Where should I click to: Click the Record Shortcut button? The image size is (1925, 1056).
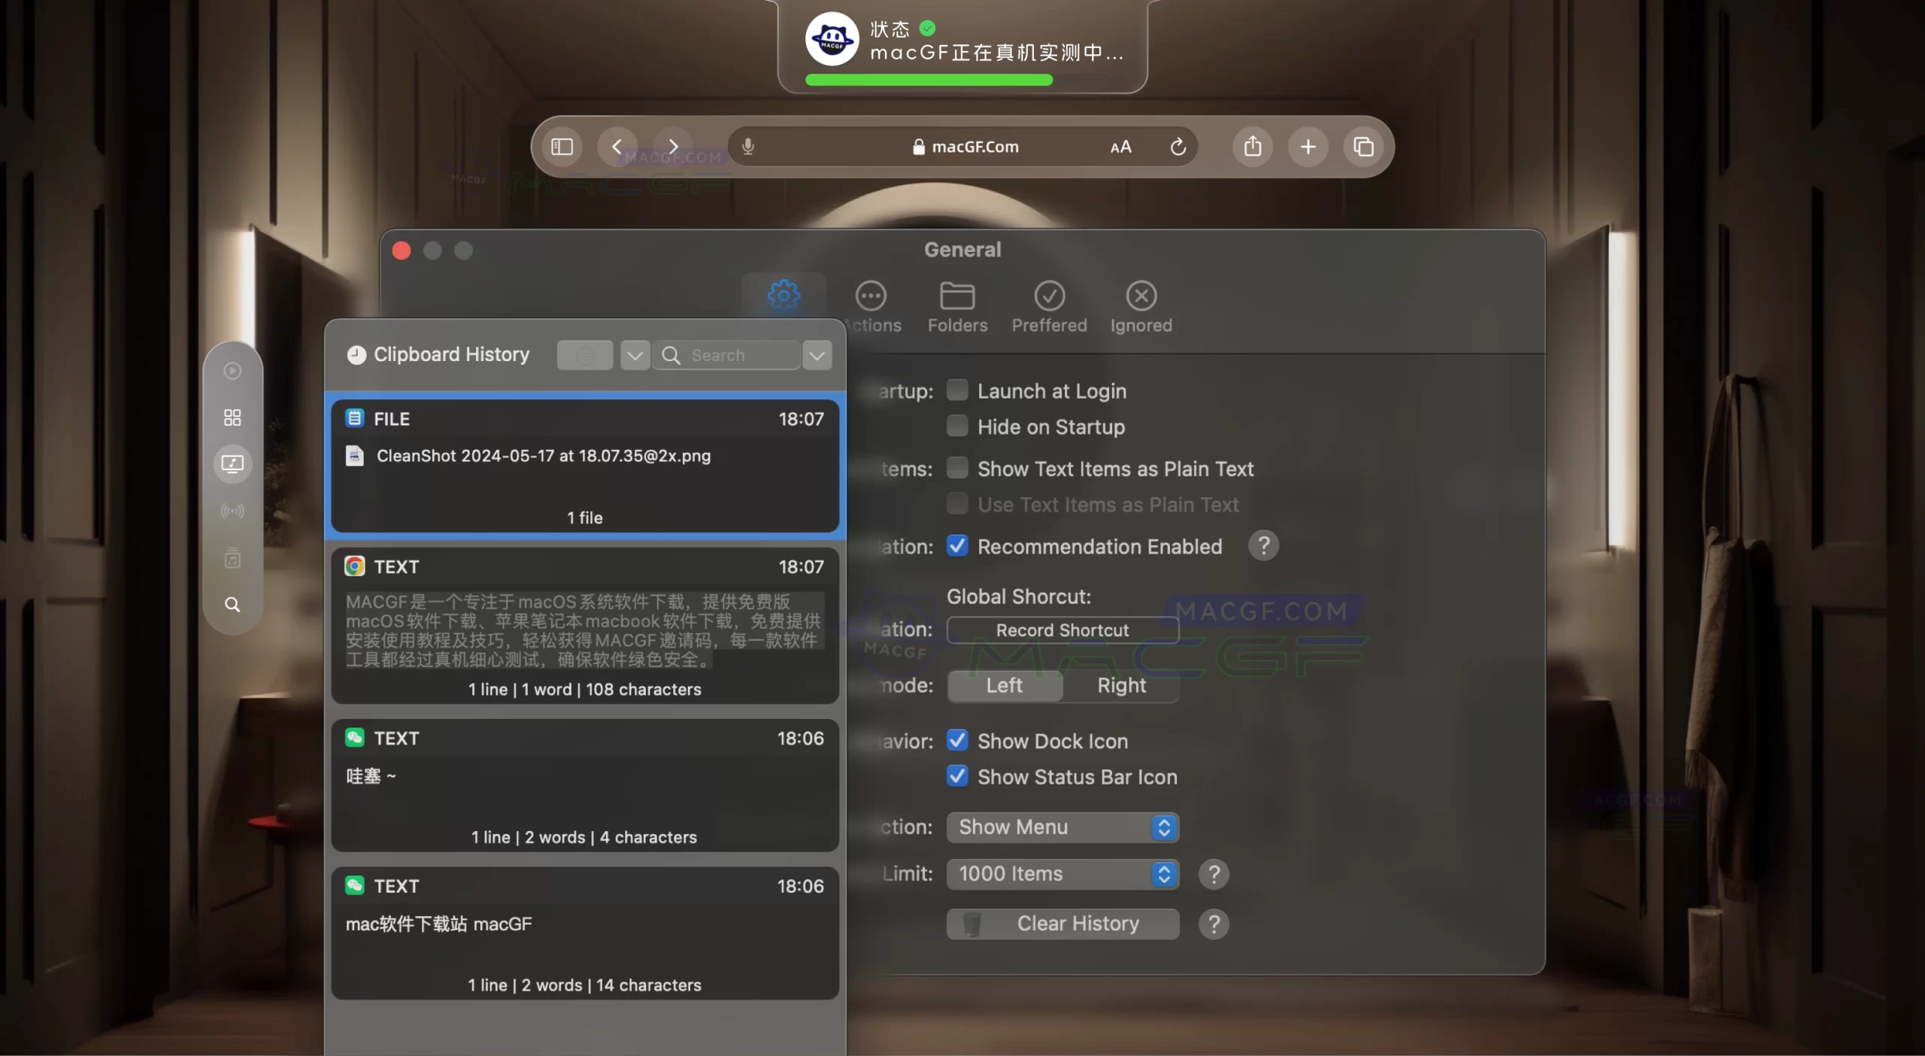coord(1063,630)
